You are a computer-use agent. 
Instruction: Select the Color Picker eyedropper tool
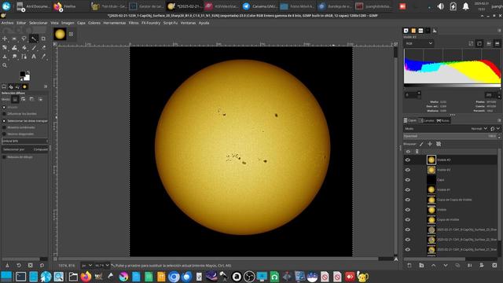44,57
